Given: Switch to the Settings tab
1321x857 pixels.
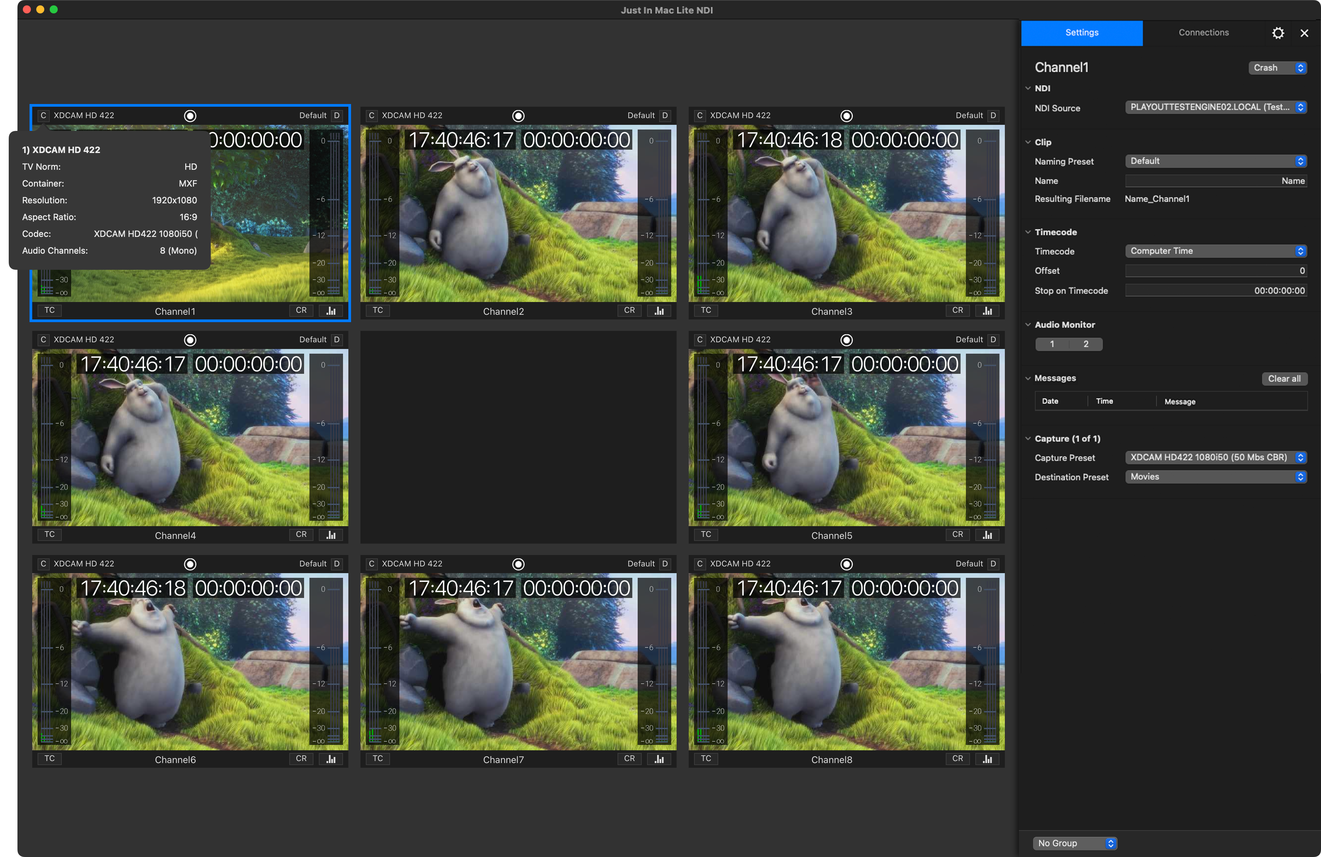Looking at the screenshot, I should point(1082,33).
